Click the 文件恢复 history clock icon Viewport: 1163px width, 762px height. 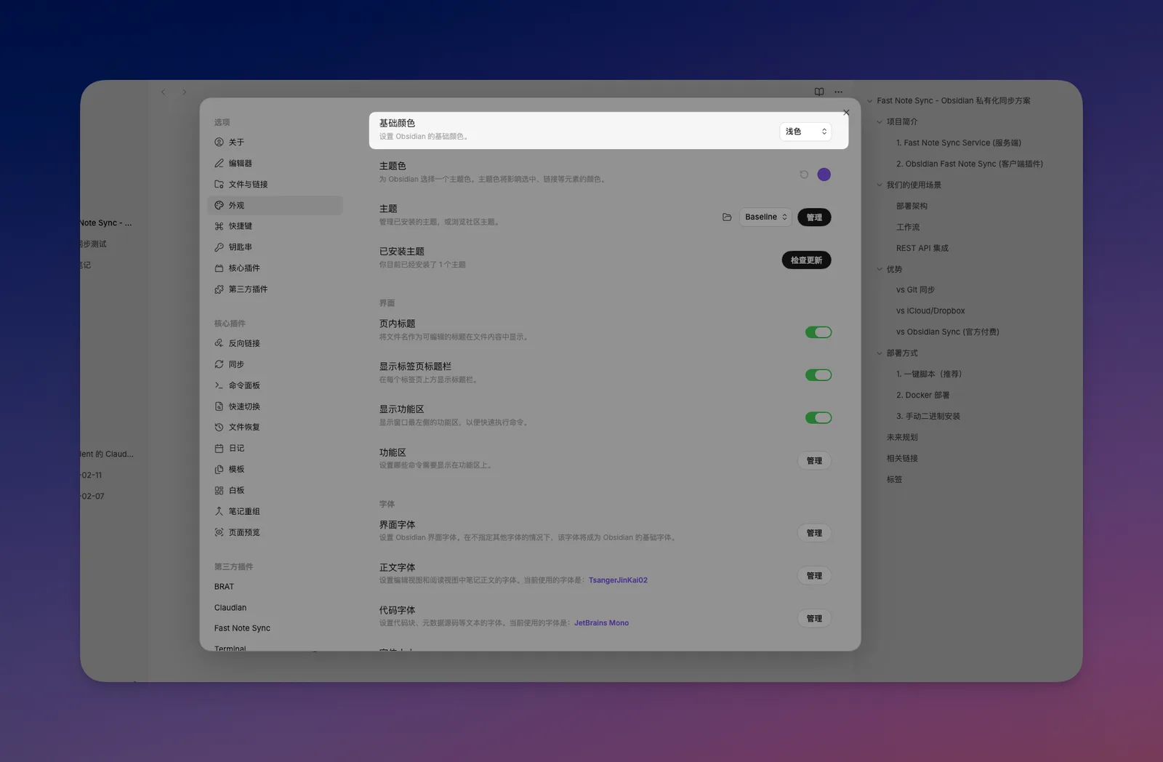219,428
